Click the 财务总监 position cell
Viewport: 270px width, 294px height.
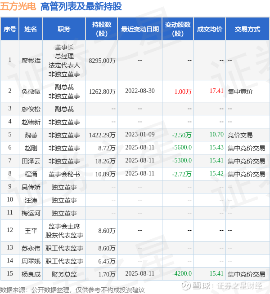click(64, 274)
